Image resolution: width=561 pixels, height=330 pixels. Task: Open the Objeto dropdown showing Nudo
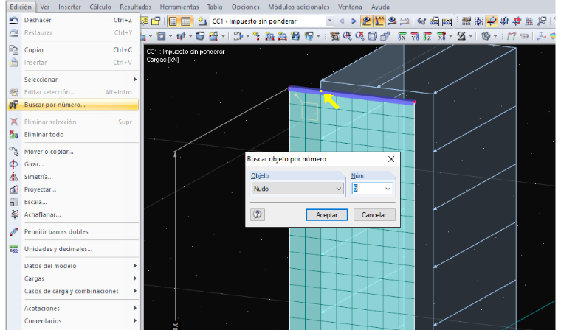point(297,189)
